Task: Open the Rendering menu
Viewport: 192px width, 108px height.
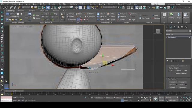Action: tap(74, 4)
